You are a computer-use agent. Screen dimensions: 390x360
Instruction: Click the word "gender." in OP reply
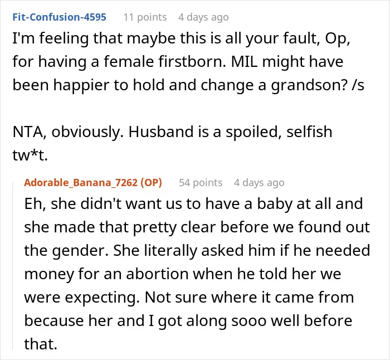pyautogui.click(x=81, y=251)
